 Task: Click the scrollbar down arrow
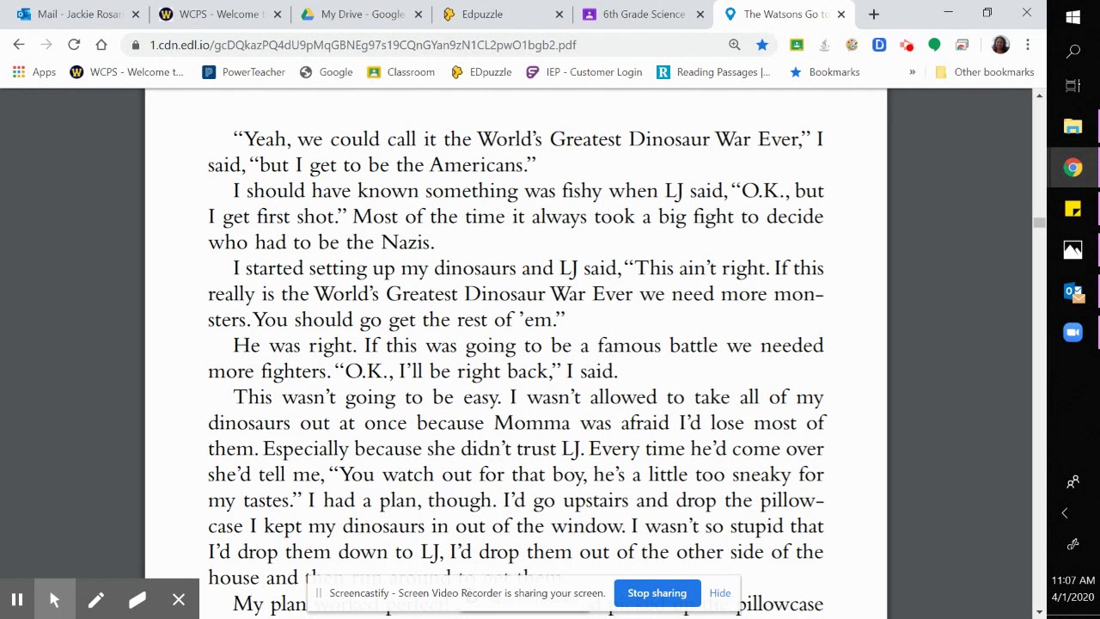[x=1039, y=611]
